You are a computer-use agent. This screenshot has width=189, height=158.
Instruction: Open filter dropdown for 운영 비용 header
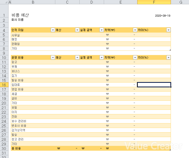(x=53, y=57)
